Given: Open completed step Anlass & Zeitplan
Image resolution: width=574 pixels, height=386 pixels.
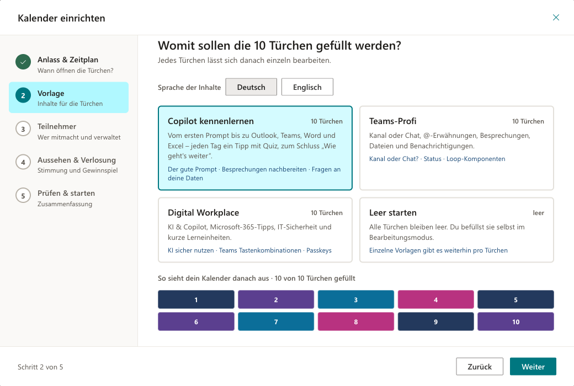Looking at the screenshot, I should [69, 65].
